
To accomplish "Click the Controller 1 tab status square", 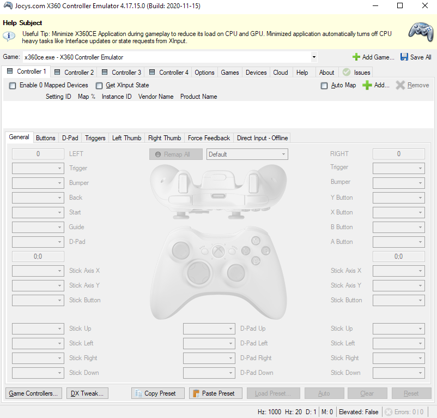I will click(x=10, y=71).
